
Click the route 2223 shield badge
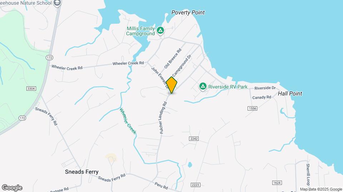tap(195, 185)
